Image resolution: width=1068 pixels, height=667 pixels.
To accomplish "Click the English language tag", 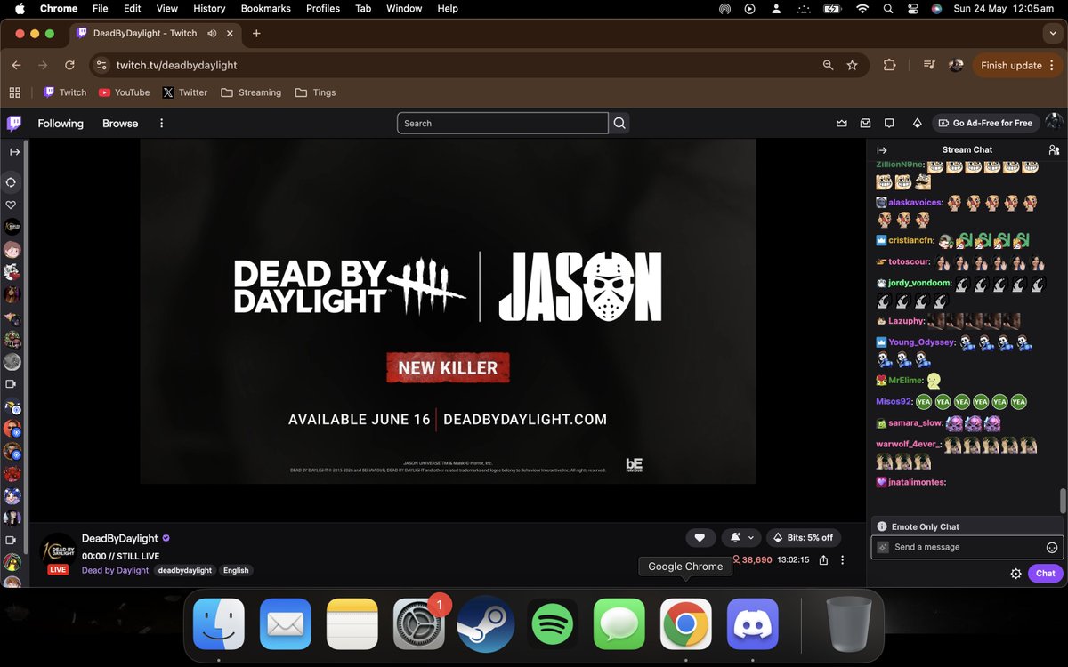I will 236,570.
